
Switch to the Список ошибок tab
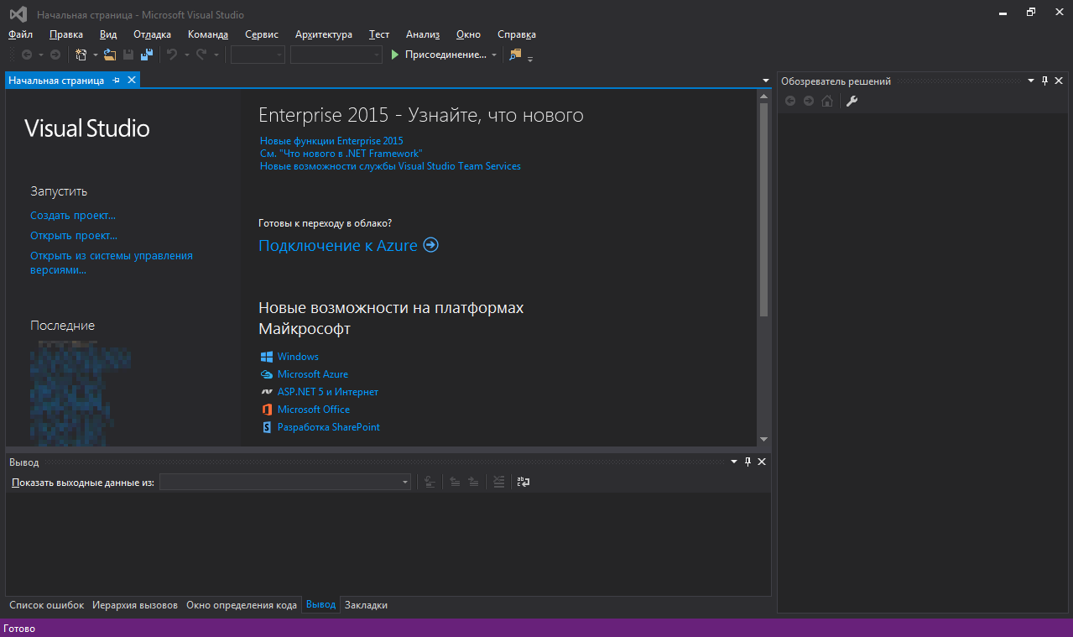coord(46,605)
